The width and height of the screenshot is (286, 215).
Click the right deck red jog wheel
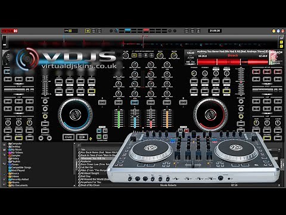click(x=210, y=115)
